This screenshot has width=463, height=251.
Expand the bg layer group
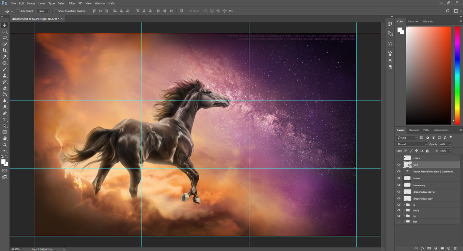(404, 216)
